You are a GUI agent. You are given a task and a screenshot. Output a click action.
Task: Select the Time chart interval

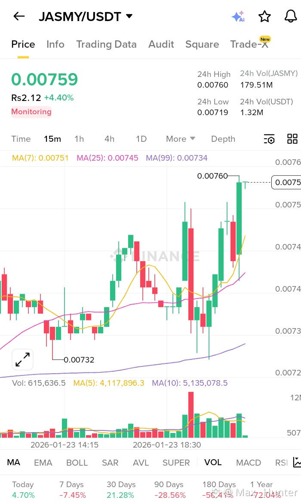click(21, 139)
